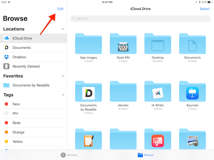Choose the Yellow tag
This screenshot has height=160, width=214.
[18, 142]
